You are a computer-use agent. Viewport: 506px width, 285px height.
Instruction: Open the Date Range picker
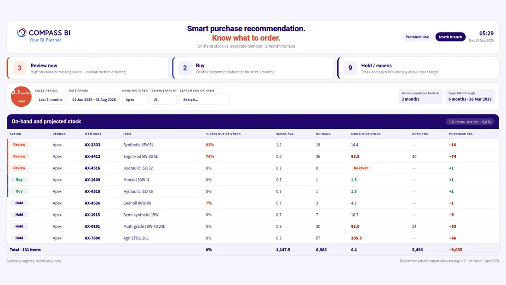[x=94, y=99]
